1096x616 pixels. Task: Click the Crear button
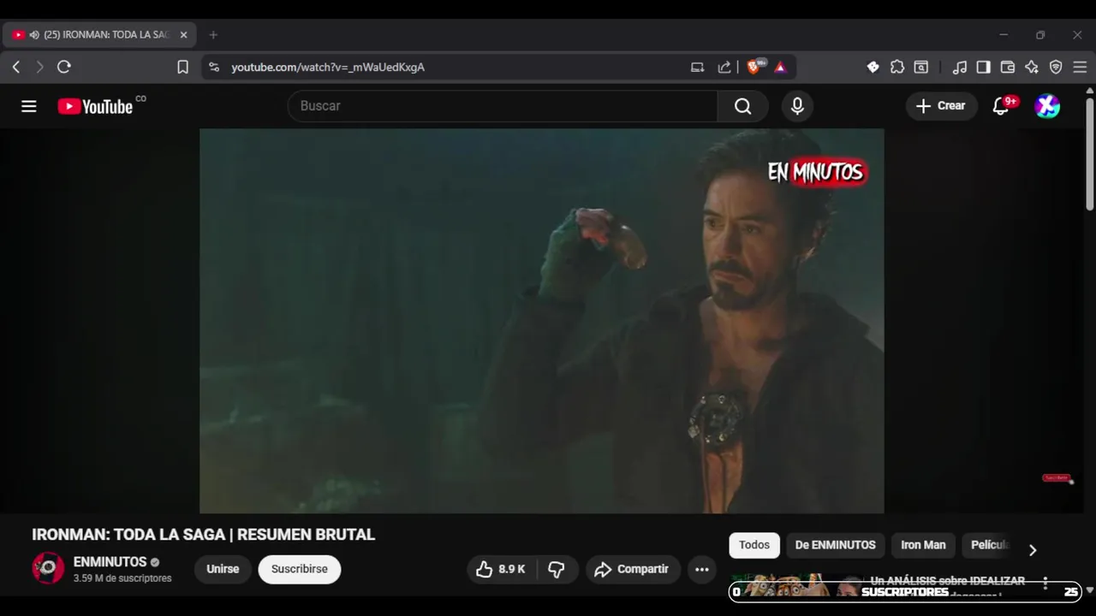[x=941, y=106]
